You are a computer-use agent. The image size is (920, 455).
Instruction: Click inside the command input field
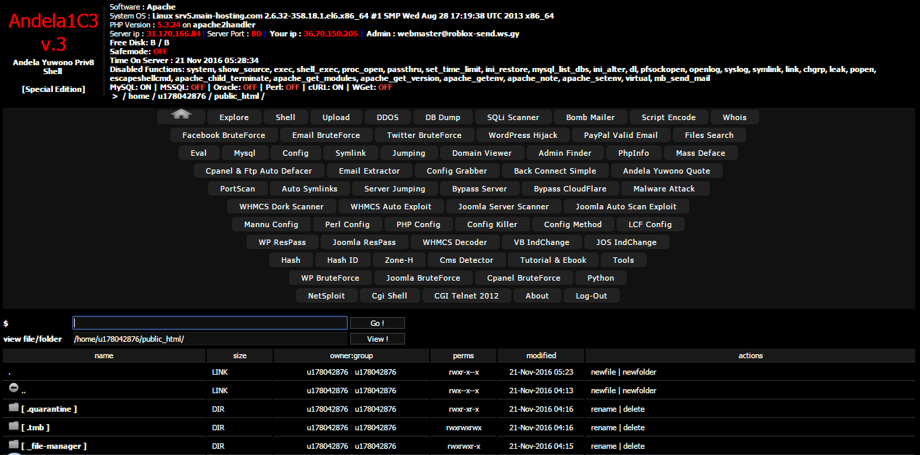pos(209,323)
